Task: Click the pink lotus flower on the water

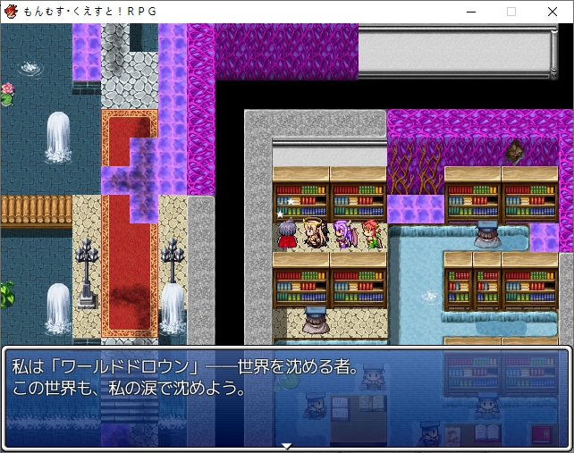Action: click(7, 88)
